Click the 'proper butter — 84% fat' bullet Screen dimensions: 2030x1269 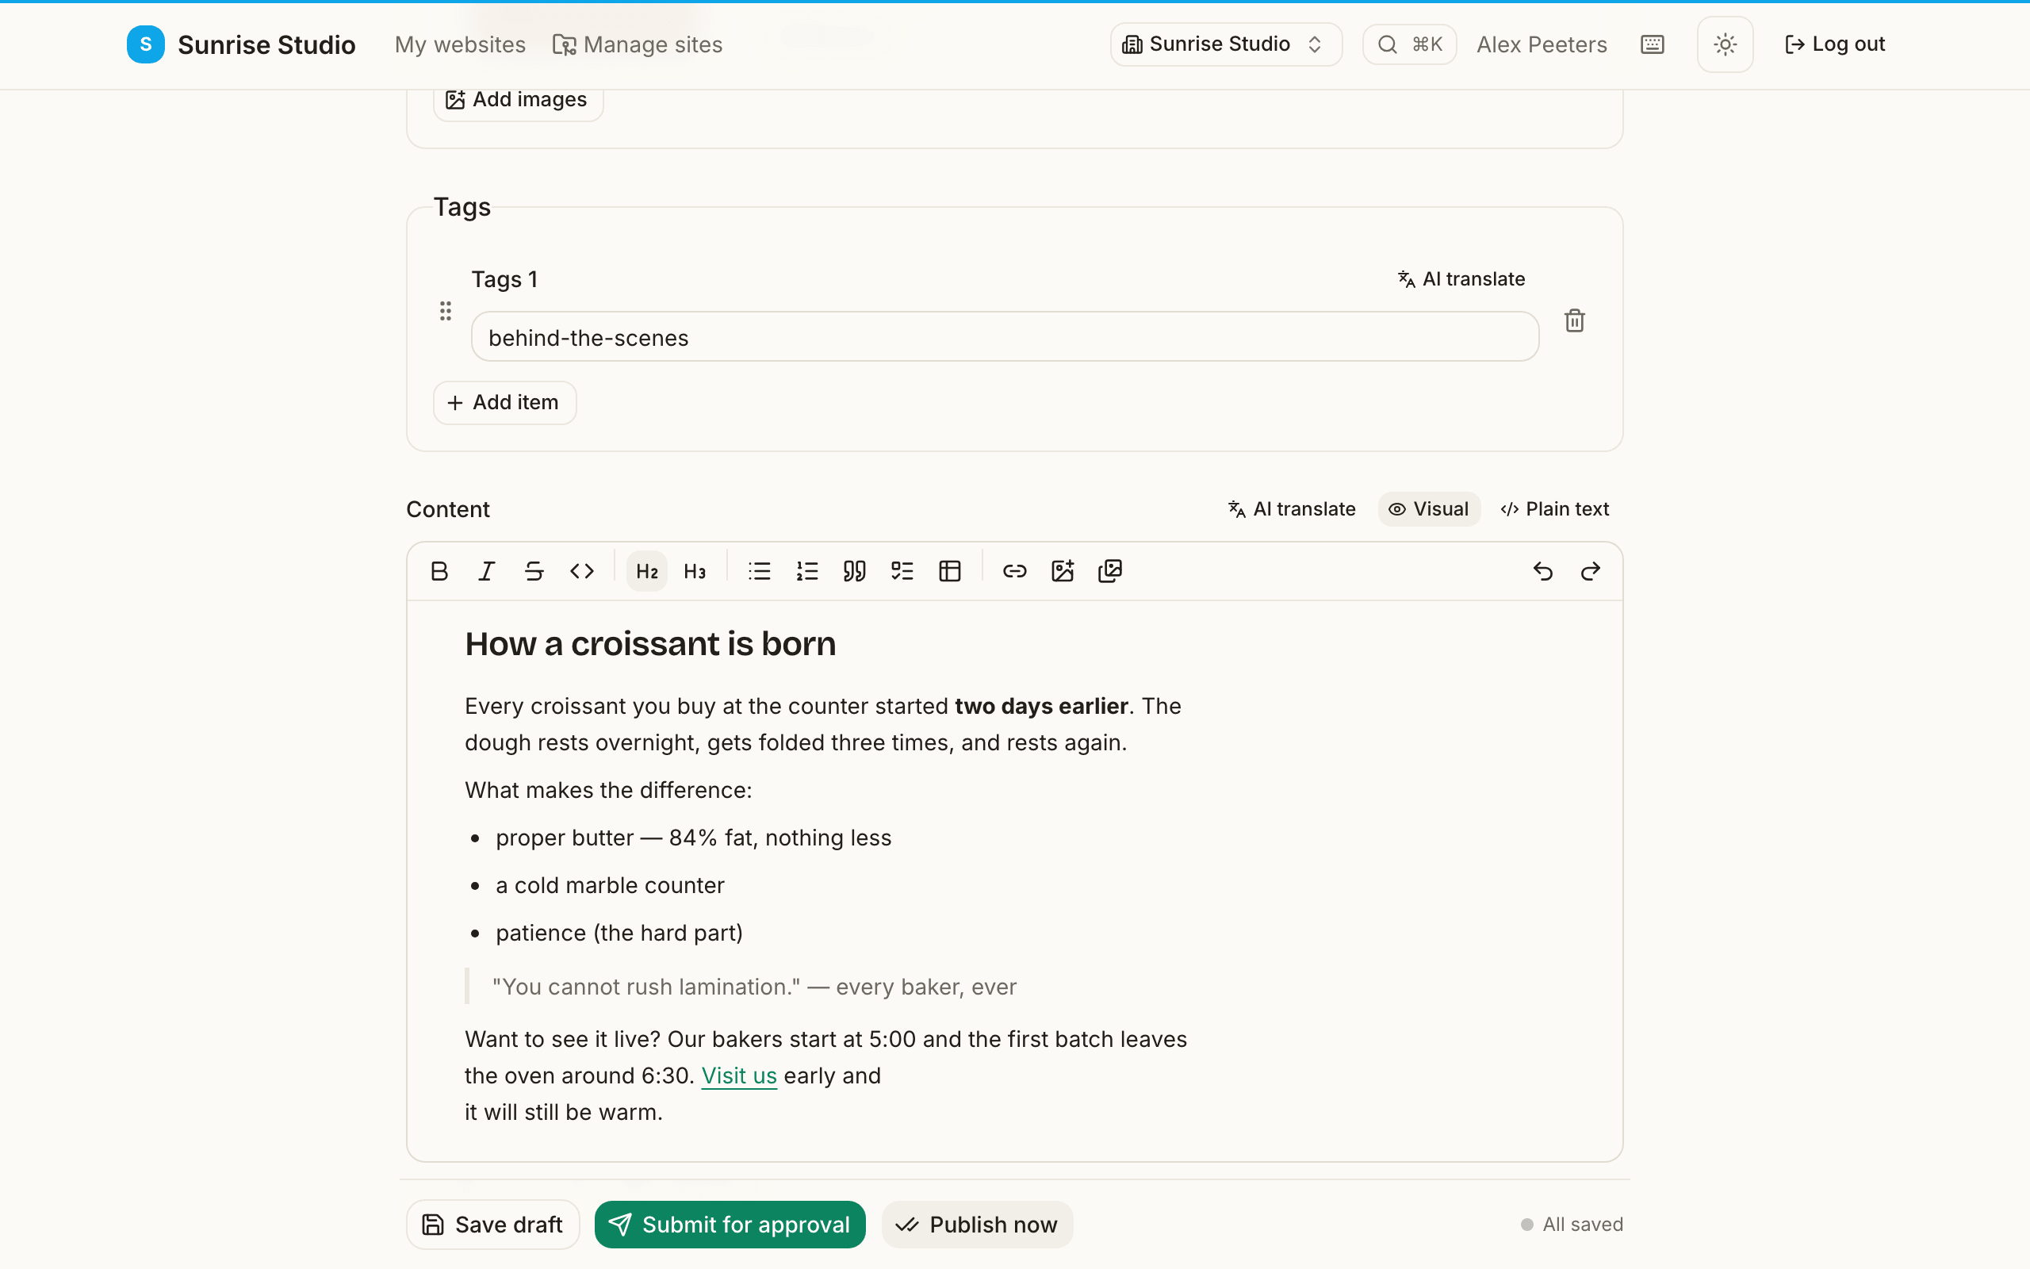click(x=693, y=838)
